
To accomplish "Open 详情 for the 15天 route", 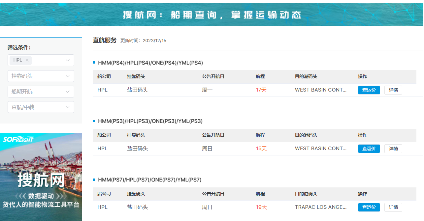I will click(393, 149).
